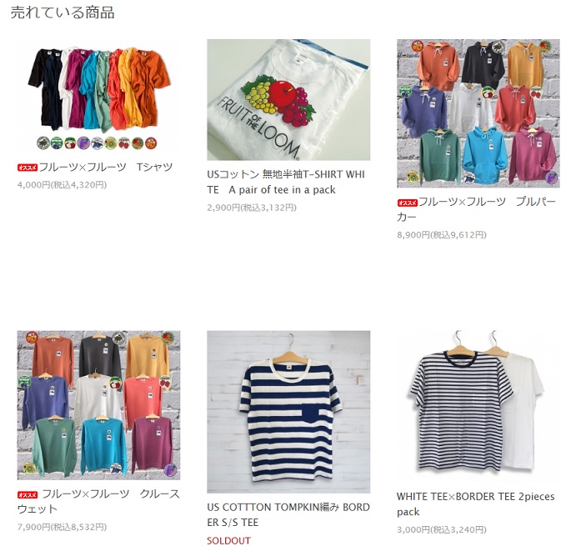Click the row of fruit sticker icons under T-shirts

(98, 143)
